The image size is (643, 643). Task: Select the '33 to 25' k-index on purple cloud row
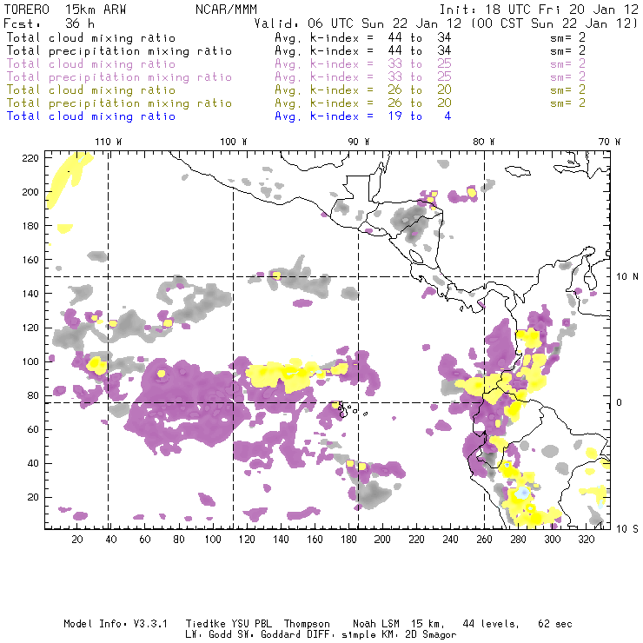pyautogui.click(x=420, y=64)
